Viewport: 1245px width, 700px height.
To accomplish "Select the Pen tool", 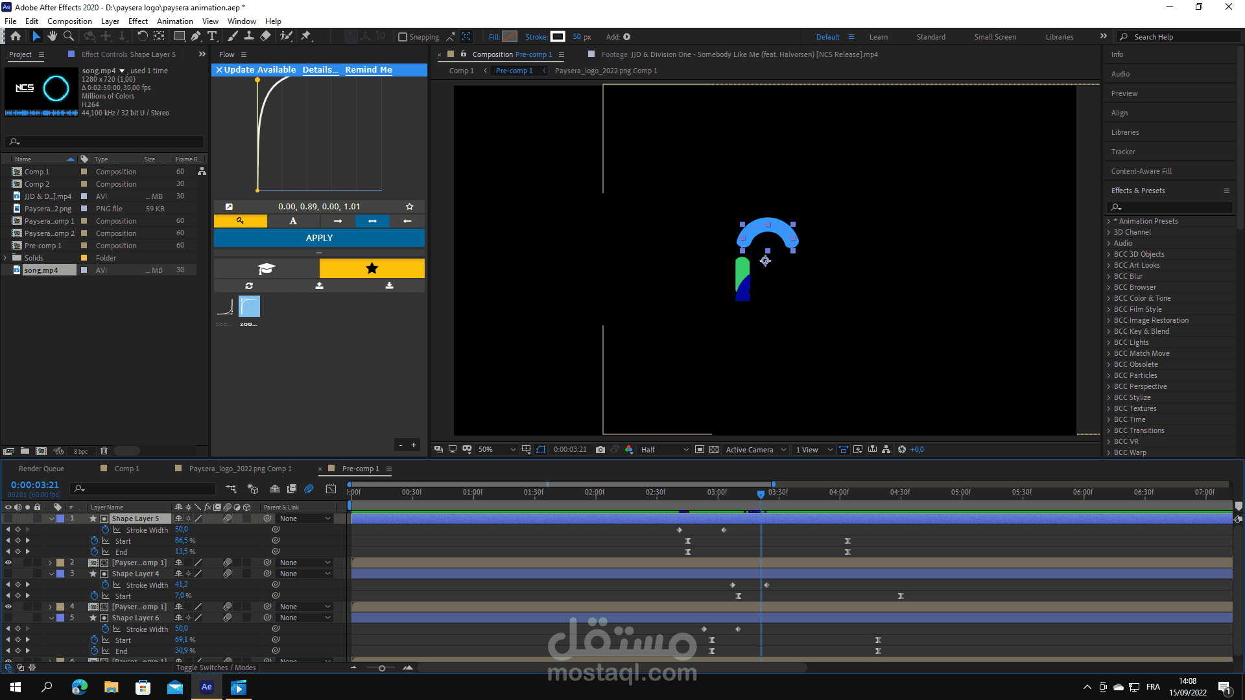I will pyautogui.click(x=195, y=36).
